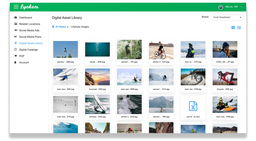Screen dimensions: 256x141
Task: Open the POP menu item
Action: click(22, 56)
